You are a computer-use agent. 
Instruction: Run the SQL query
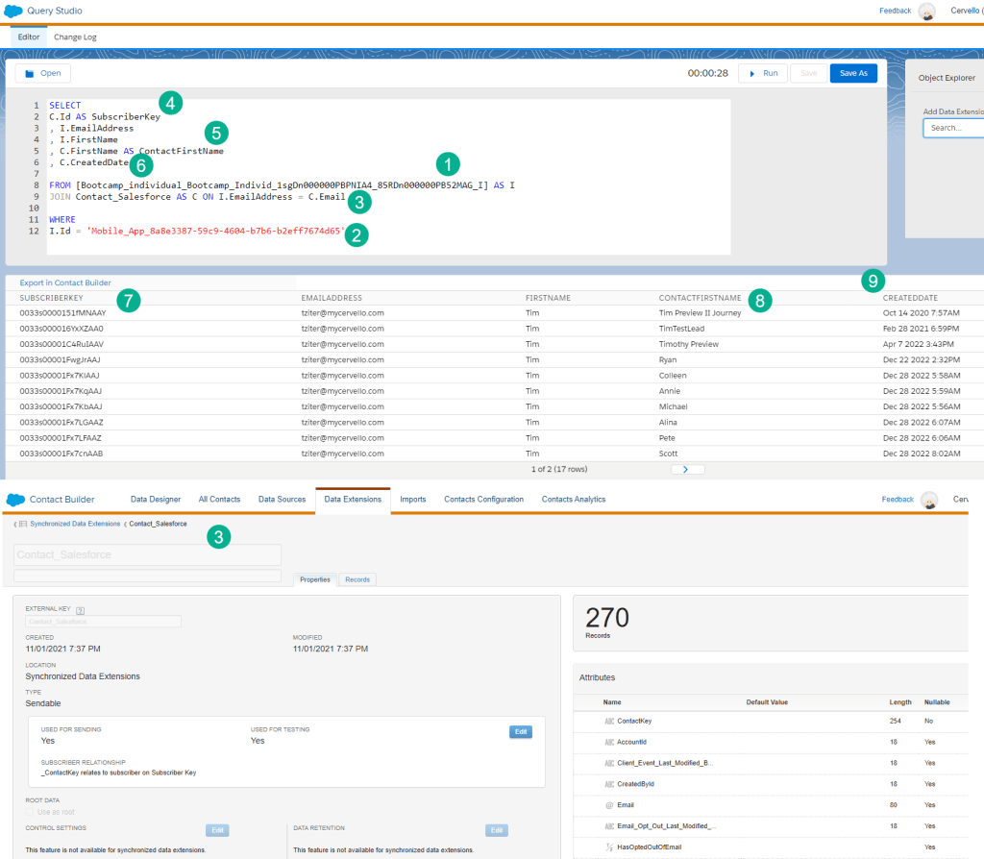[x=763, y=73]
